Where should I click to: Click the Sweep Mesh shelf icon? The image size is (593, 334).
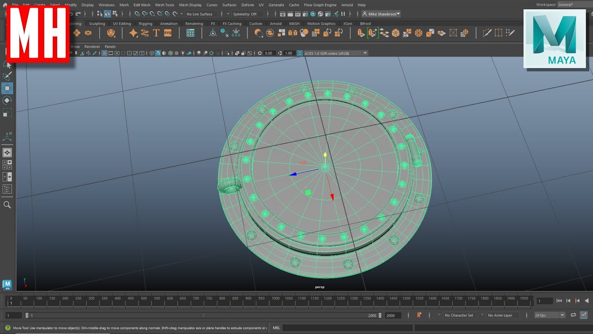point(145,33)
